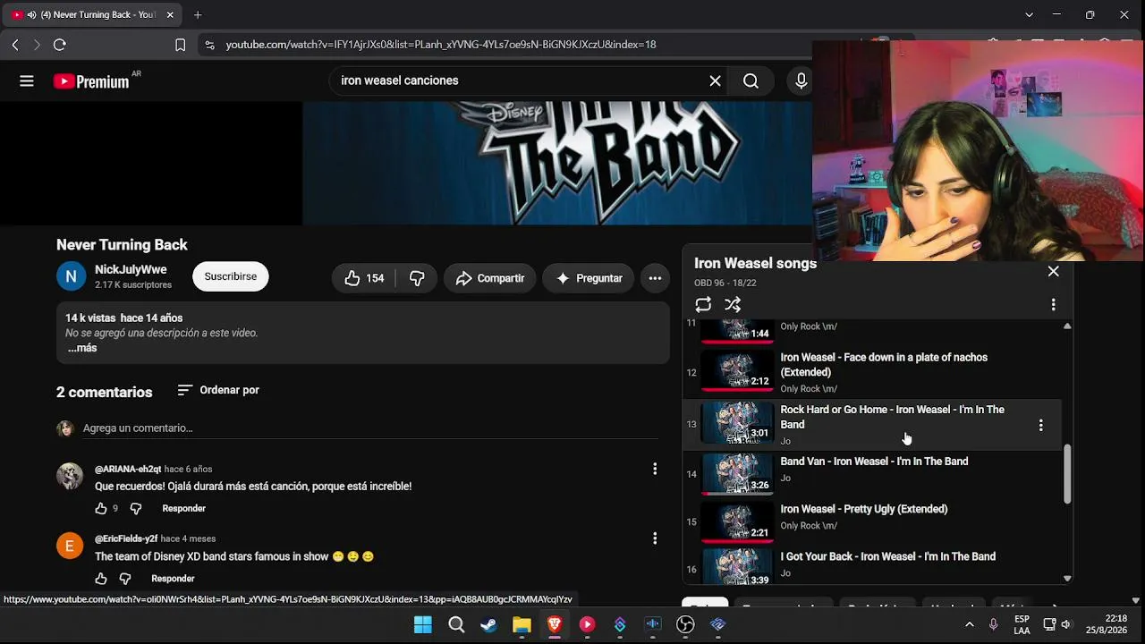Screen dimensions: 1145x644
Task: Click the playlist panel scrollbar thumb
Action: pos(1067,474)
